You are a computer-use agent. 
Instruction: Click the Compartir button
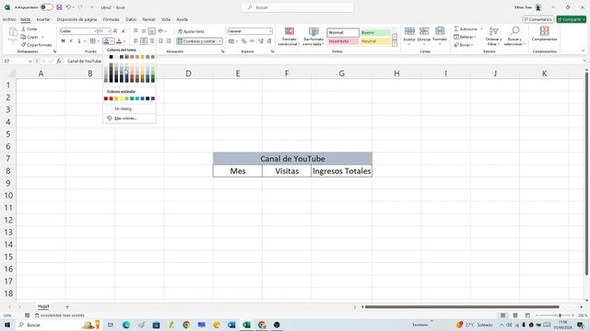tap(572, 19)
